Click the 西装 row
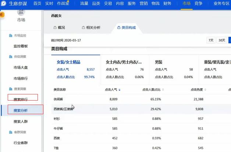The width and height of the screenshot is (231, 152). tap(141, 138)
